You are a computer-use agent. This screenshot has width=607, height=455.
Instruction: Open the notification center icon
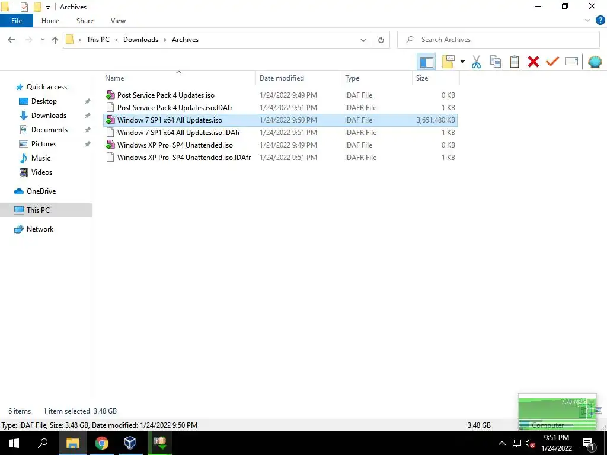pos(588,444)
